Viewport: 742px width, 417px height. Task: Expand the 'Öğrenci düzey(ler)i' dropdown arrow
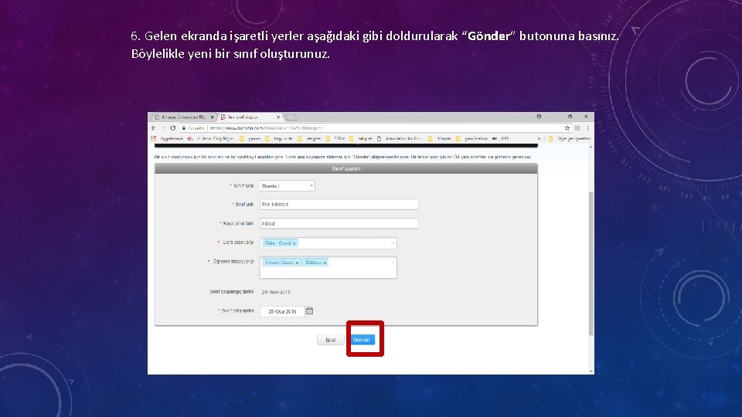click(x=393, y=262)
